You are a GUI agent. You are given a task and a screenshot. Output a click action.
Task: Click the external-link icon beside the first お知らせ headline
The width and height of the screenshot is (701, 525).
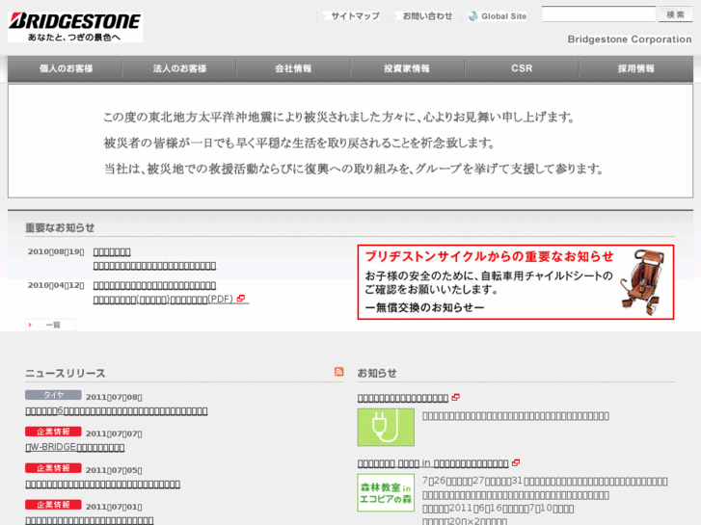pyautogui.click(x=455, y=397)
